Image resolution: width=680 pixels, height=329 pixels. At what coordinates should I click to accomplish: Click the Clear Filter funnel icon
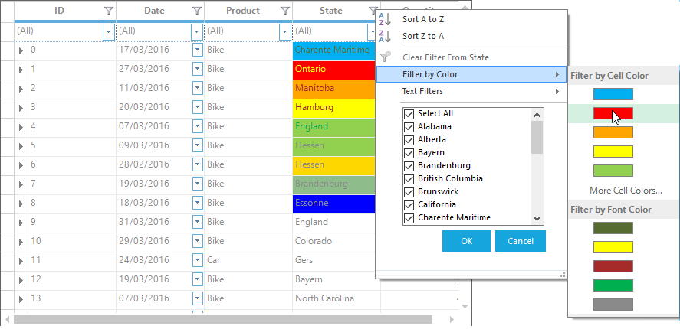pyautogui.click(x=385, y=57)
